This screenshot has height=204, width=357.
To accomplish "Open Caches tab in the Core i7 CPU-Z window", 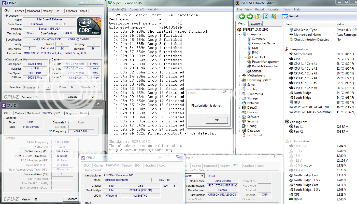I will click(x=20, y=11).
